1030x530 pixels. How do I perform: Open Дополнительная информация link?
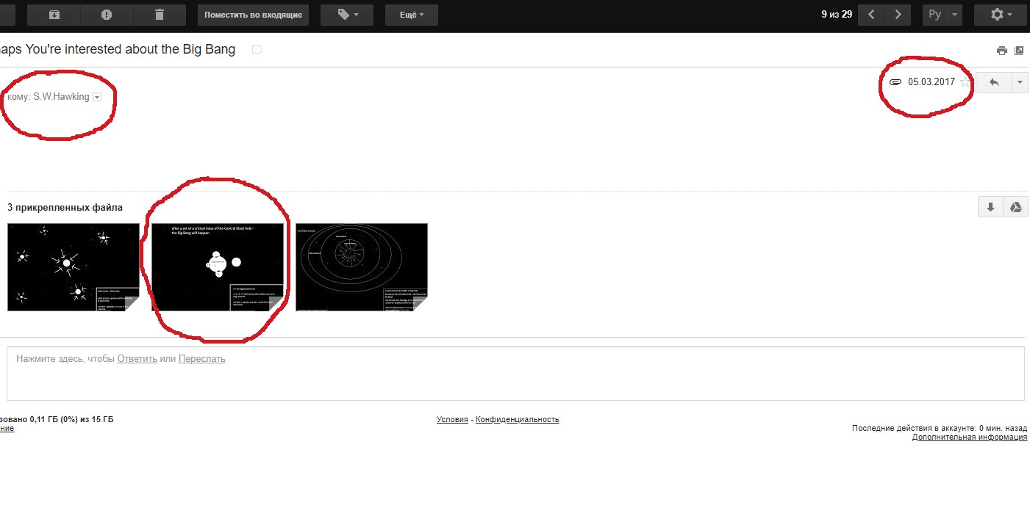pos(970,437)
